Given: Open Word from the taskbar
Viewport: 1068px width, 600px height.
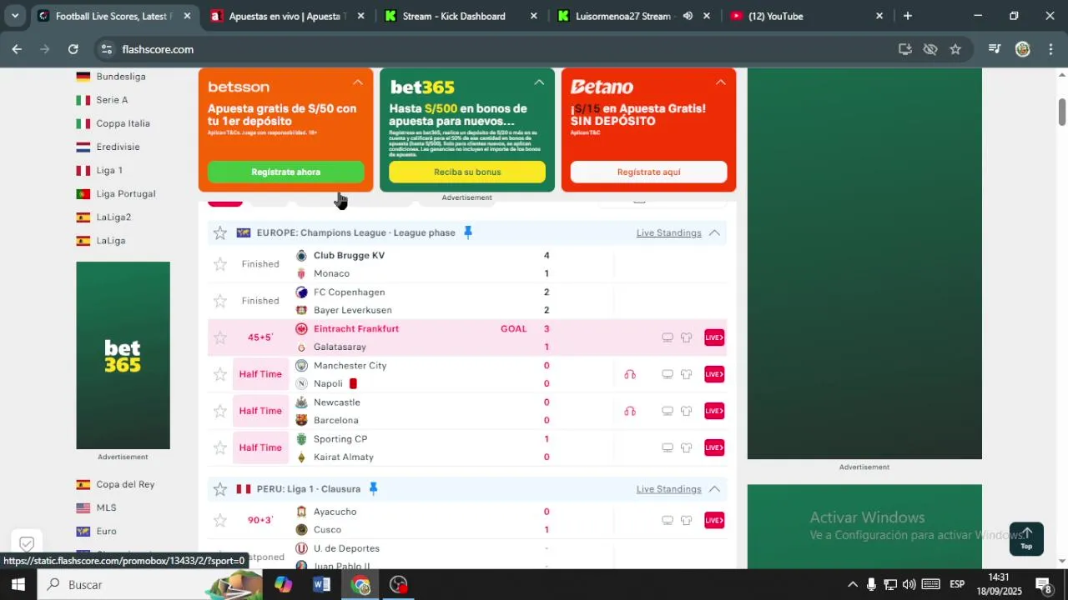Looking at the screenshot, I should click(322, 585).
